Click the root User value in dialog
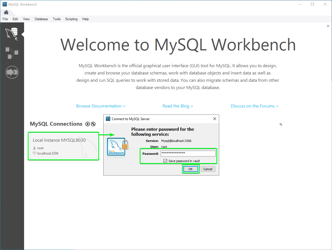 164,147
